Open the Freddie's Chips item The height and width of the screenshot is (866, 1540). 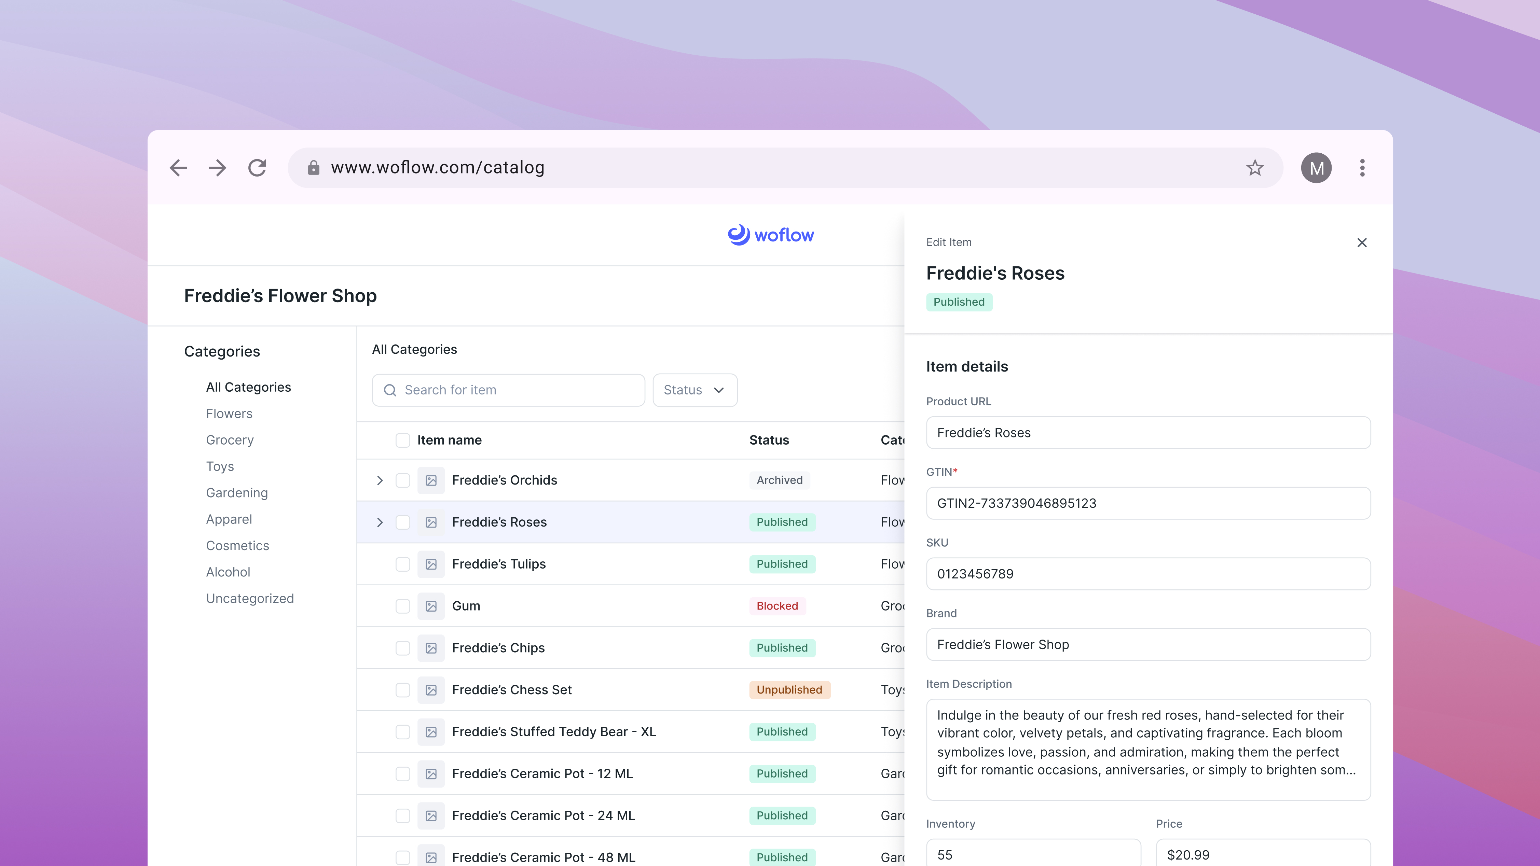(x=498, y=648)
